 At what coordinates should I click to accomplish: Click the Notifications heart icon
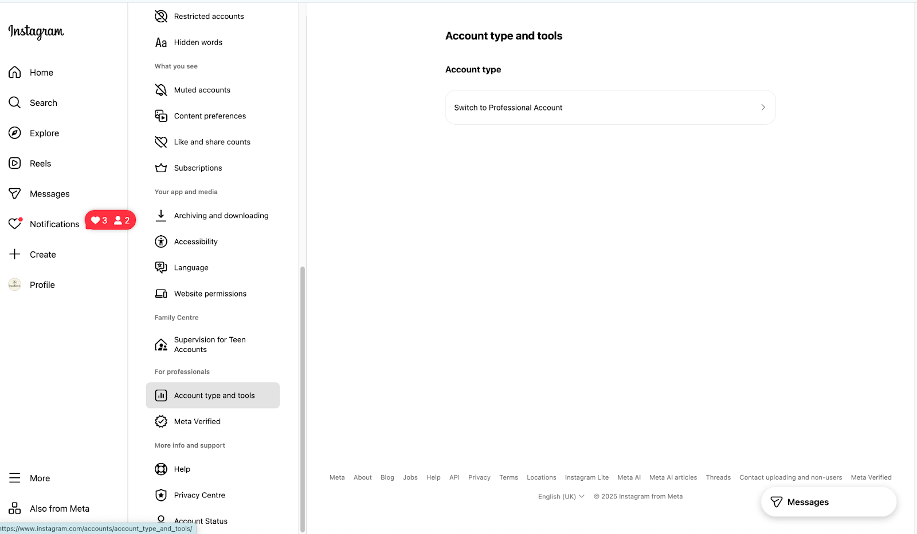coord(15,224)
